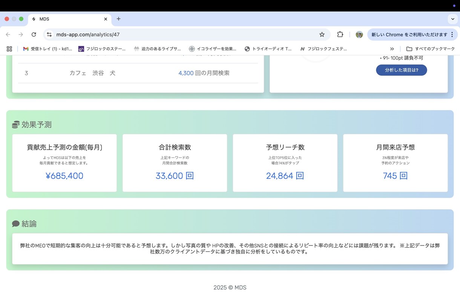Open トライオーディオ bookmark
460x299 pixels.
[x=268, y=49]
